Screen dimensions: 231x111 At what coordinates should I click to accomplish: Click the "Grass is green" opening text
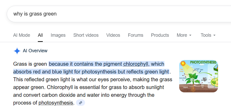30,64
